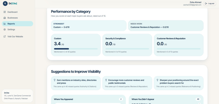The image size is (219, 104).
Task: Click the Where You Didn't Appear heading
Action: tap(143, 99)
